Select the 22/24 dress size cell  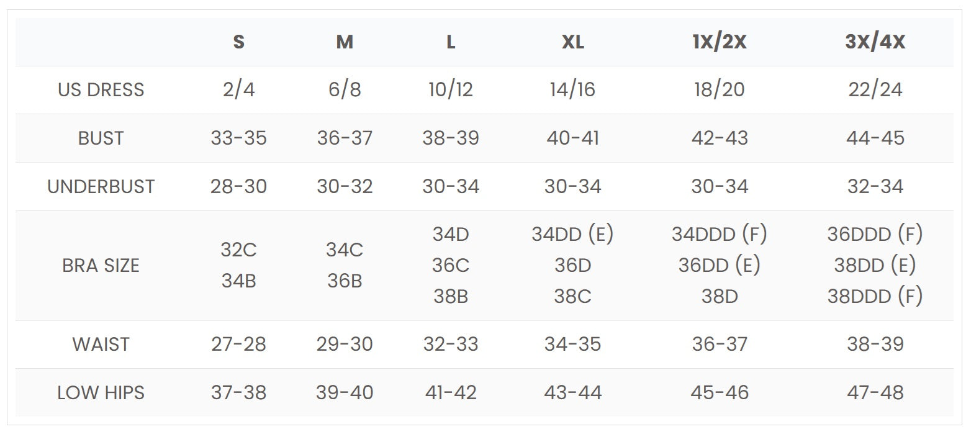(x=875, y=90)
